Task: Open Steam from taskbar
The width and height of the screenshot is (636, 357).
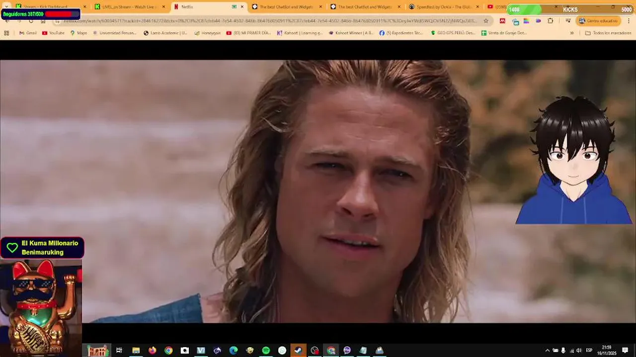Action: 298,350
